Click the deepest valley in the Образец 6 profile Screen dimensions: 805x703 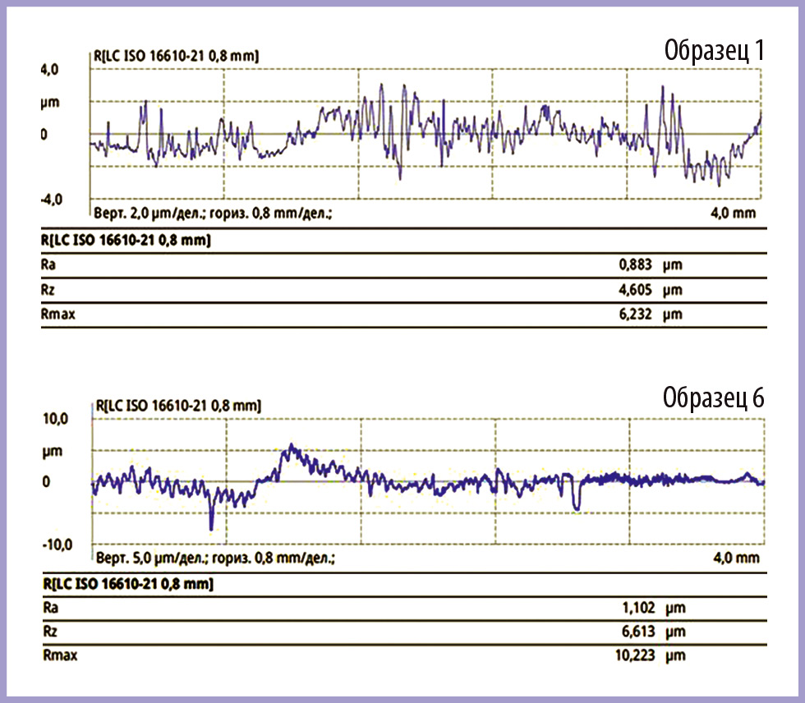(x=211, y=527)
